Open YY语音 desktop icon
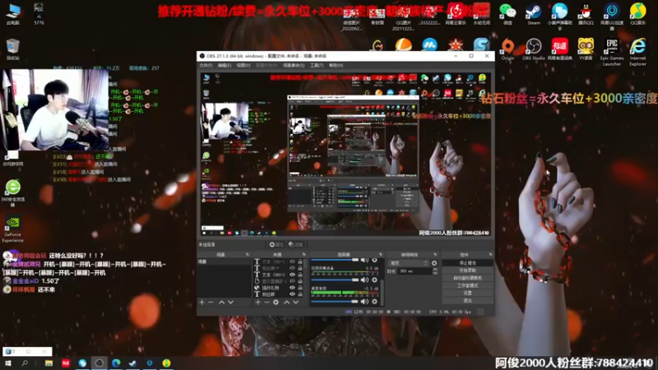658x370 pixels. [586, 49]
